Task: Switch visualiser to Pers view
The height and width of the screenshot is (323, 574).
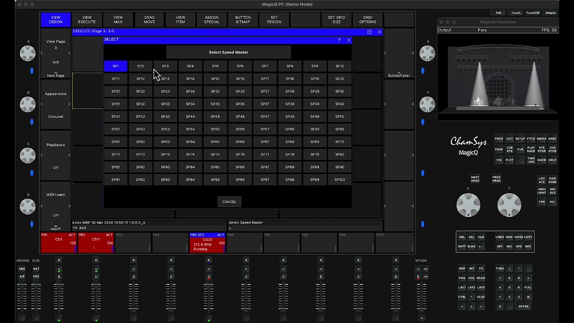Action: coord(482,30)
